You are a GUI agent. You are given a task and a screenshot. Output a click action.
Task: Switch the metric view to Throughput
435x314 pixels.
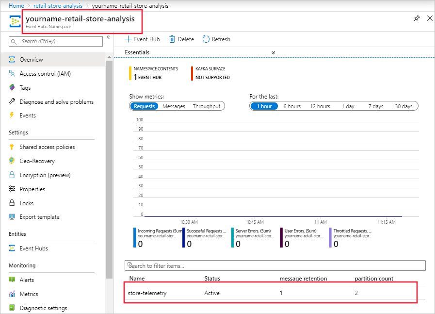[207, 106]
